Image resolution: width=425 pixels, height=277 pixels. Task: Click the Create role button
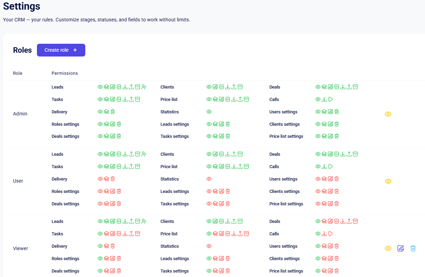[61, 50]
